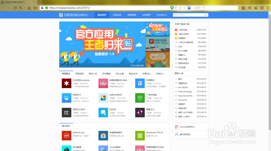Click the favorites star next to home

(35, 8)
